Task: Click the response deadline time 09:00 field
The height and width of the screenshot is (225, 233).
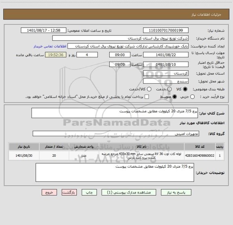Action: click(x=120, y=55)
